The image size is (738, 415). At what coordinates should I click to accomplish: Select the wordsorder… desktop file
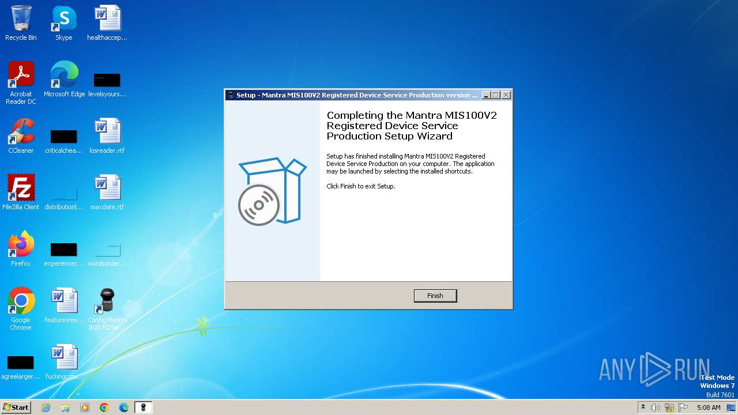pos(107,253)
